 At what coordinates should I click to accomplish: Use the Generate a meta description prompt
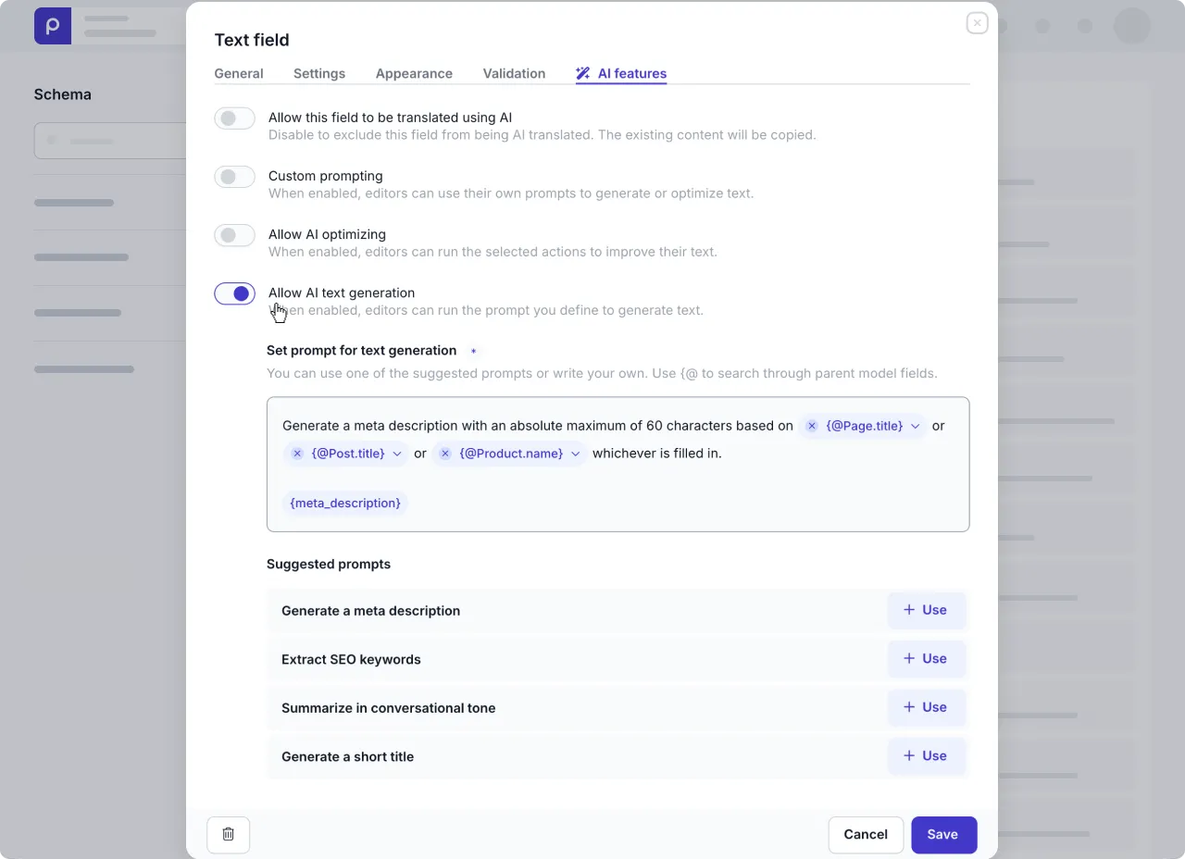926,610
